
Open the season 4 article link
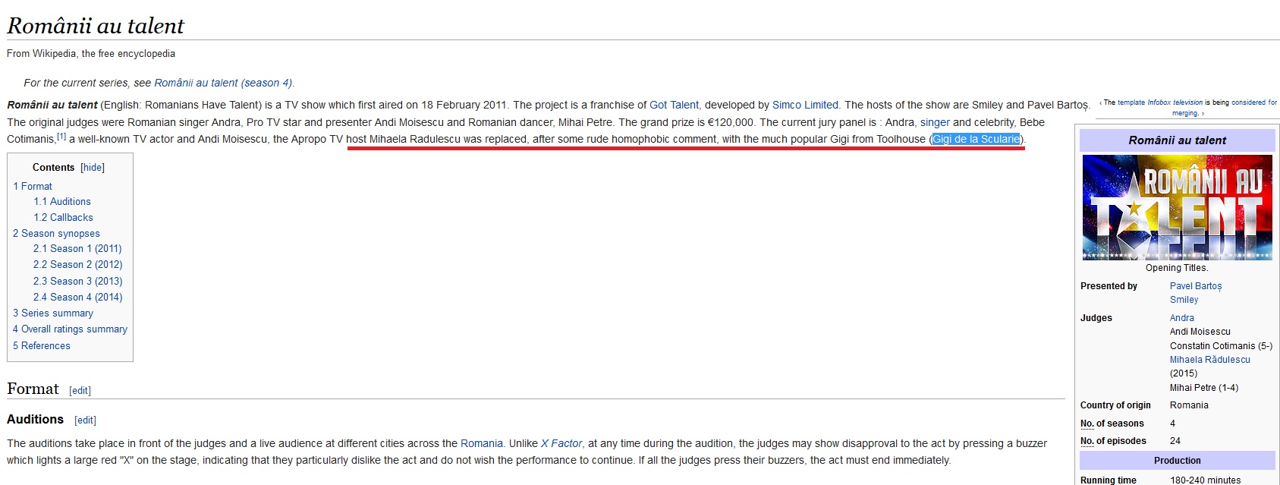coord(223,83)
